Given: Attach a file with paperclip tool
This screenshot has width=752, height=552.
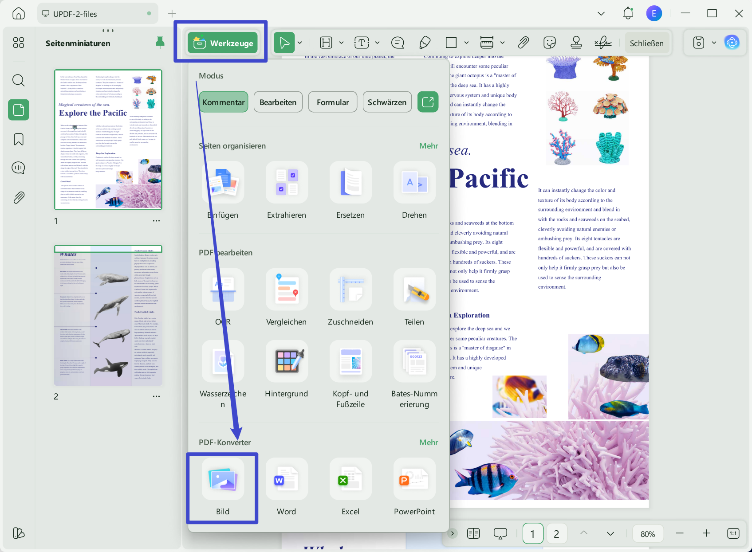Looking at the screenshot, I should [524, 43].
